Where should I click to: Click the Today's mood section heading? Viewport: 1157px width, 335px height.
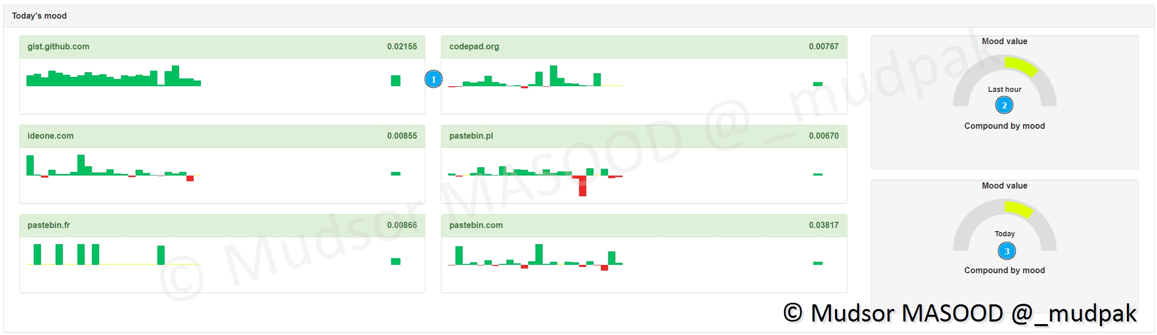pyautogui.click(x=39, y=16)
